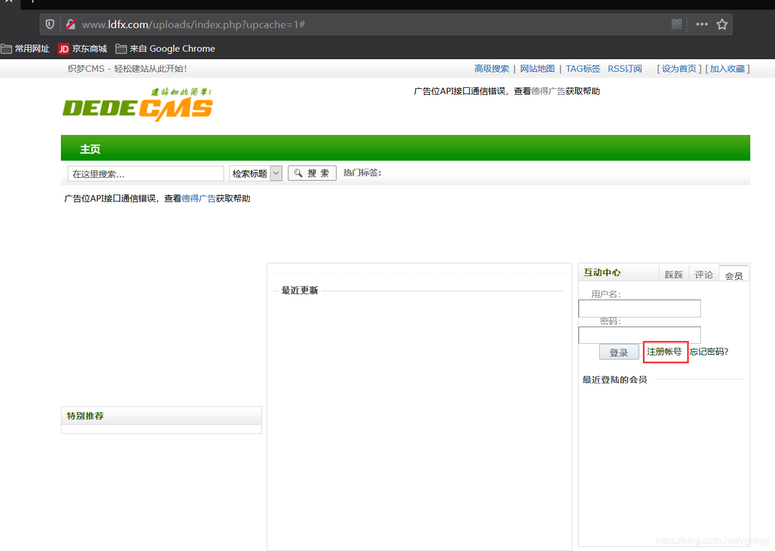Expand the 检索标题 search type dropdown
The width and height of the screenshot is (775, 551).
pyautogui.click(x=256, y=173)
